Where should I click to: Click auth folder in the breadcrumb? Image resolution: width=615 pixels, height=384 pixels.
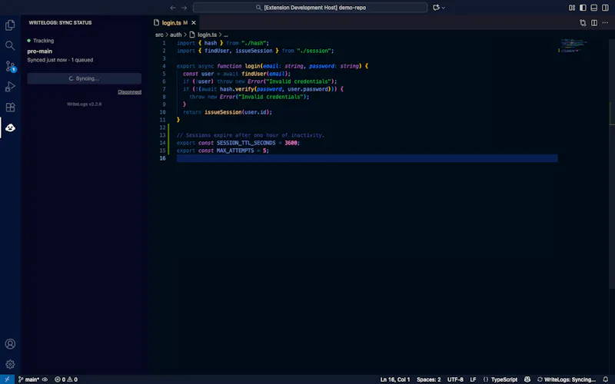176,35
